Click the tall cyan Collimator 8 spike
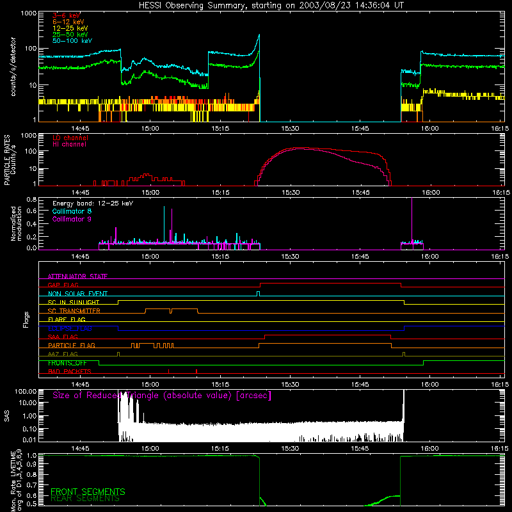This screenshot has width=512, height=512. coord(164,225)
